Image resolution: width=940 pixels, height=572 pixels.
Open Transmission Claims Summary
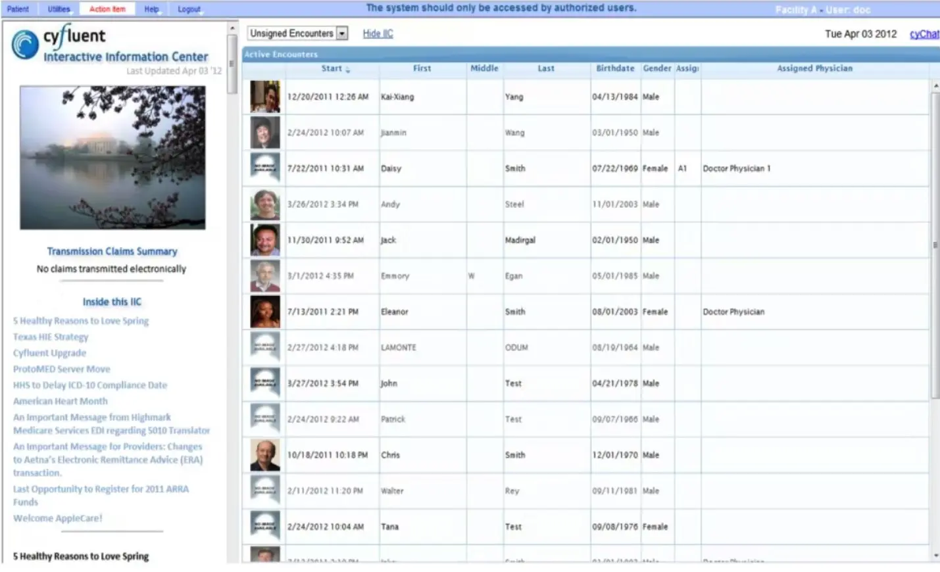point(112,251)
